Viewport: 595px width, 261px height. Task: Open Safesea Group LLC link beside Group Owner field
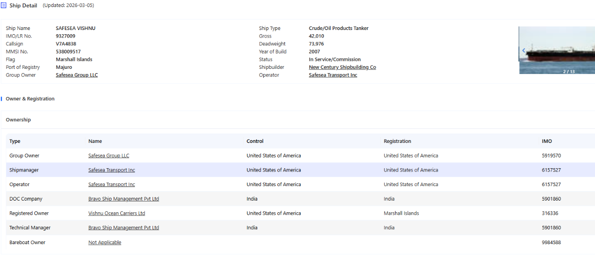click(76, 75)
